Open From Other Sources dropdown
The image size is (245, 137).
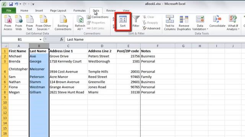point(43,23)
